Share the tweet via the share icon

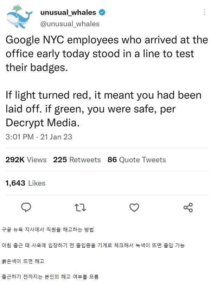point(188,208)
